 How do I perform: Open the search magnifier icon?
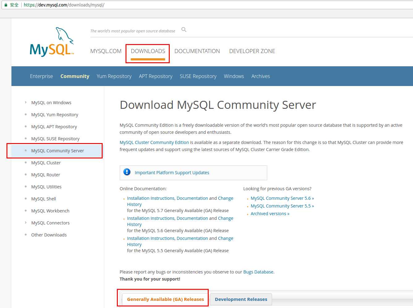(x=184, y=30)
